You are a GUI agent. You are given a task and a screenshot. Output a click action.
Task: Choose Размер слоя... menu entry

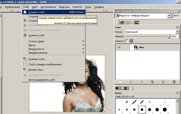(x=54, y=70)
